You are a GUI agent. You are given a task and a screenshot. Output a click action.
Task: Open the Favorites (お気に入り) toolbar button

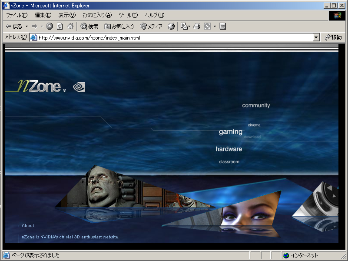coord(119,27)
